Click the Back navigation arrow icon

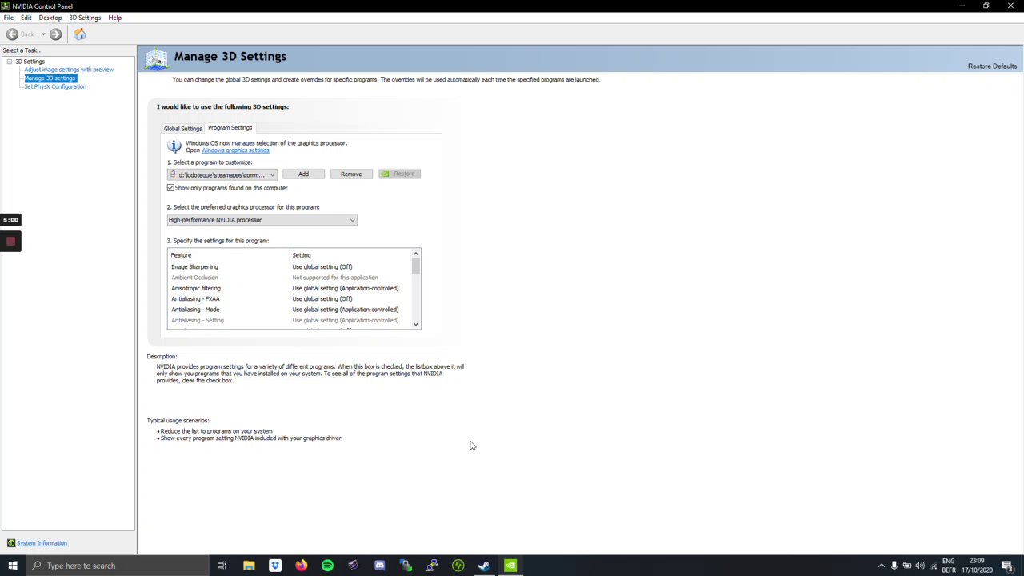[x=12, y=34]
